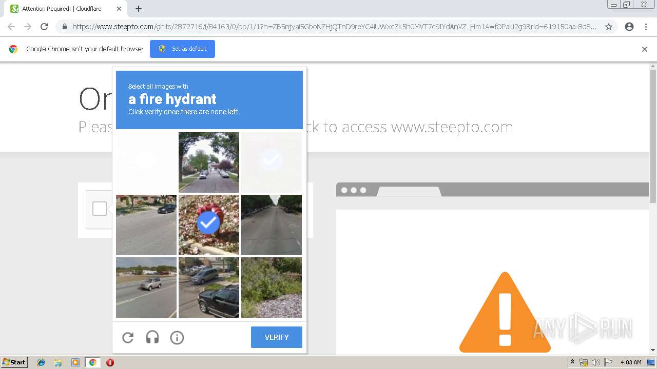Reload the captcha challenge
This screenshot has height=369, width=657.
coord(128,337)
